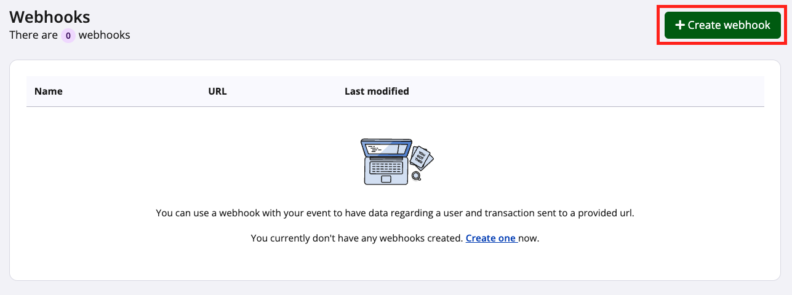Click the Create webhook button

click(722, 25)
